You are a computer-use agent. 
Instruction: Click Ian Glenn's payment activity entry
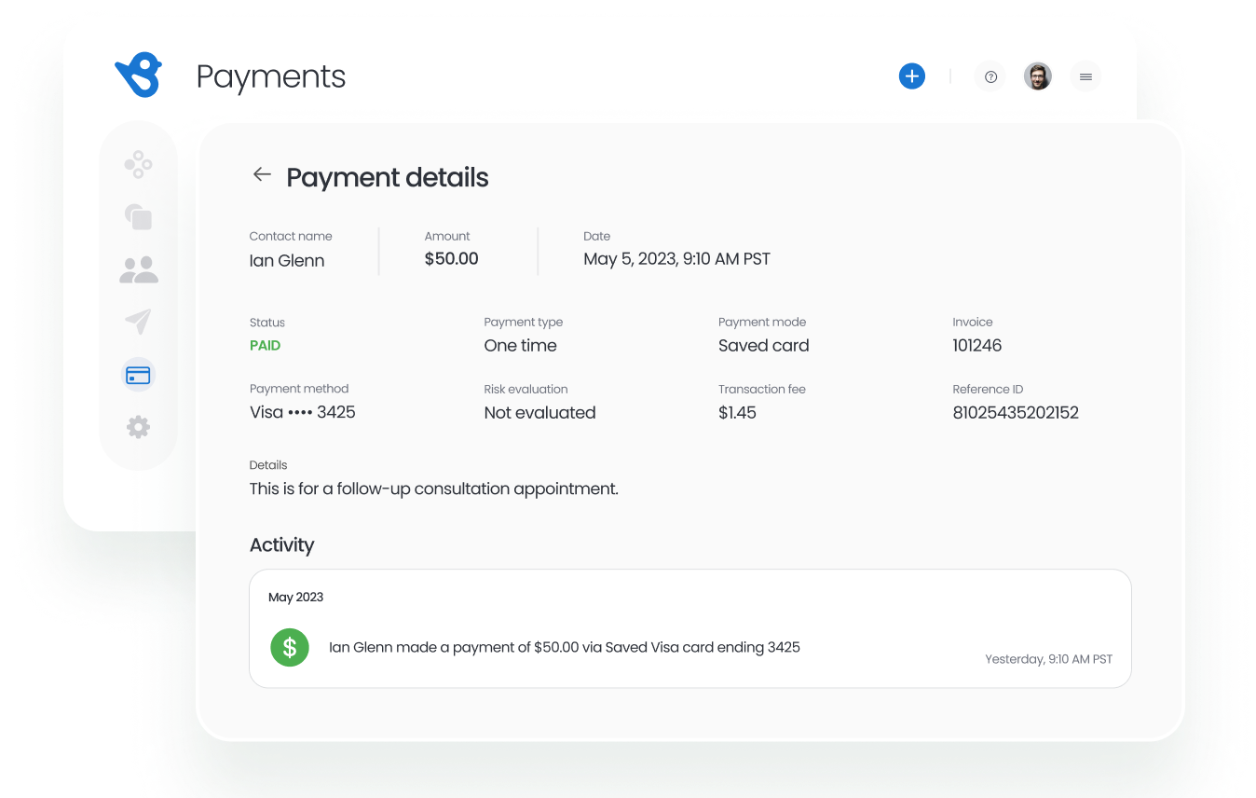tap(565, 647)
